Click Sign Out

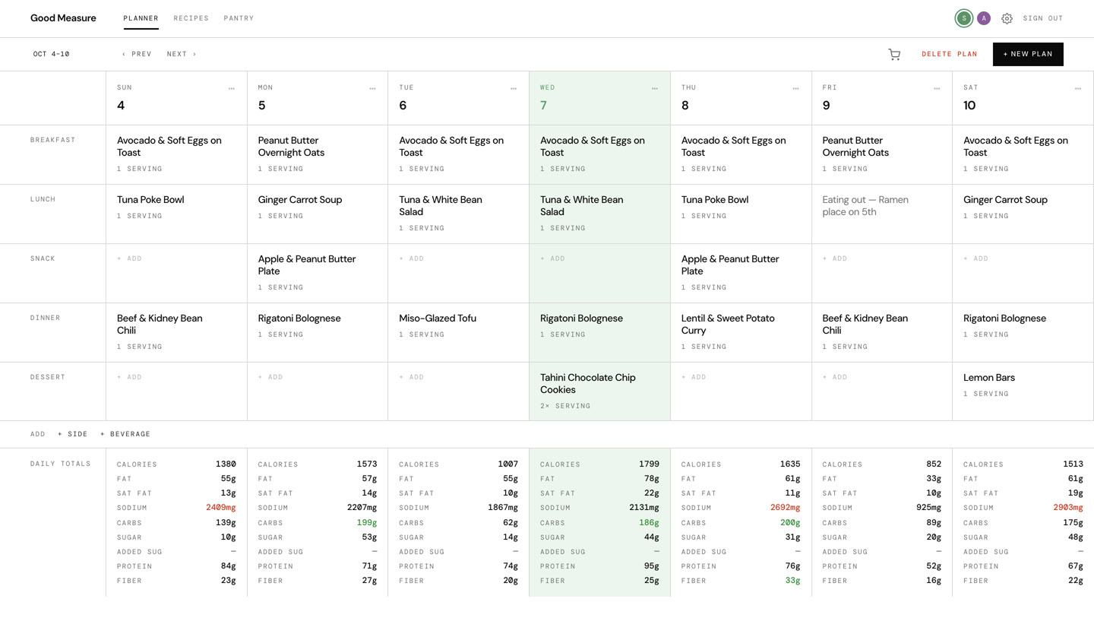(1043, 18)
